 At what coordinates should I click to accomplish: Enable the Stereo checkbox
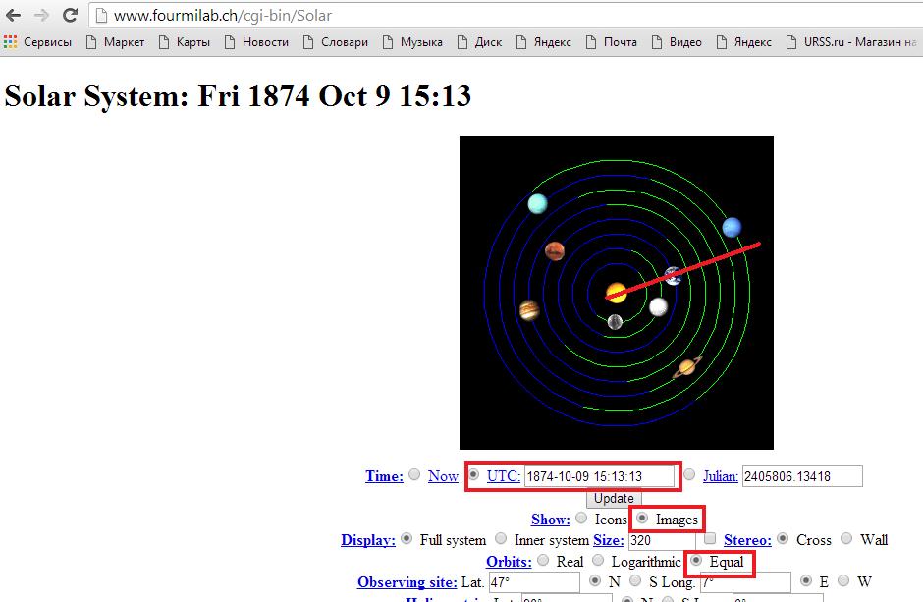[x=710, y=539]
